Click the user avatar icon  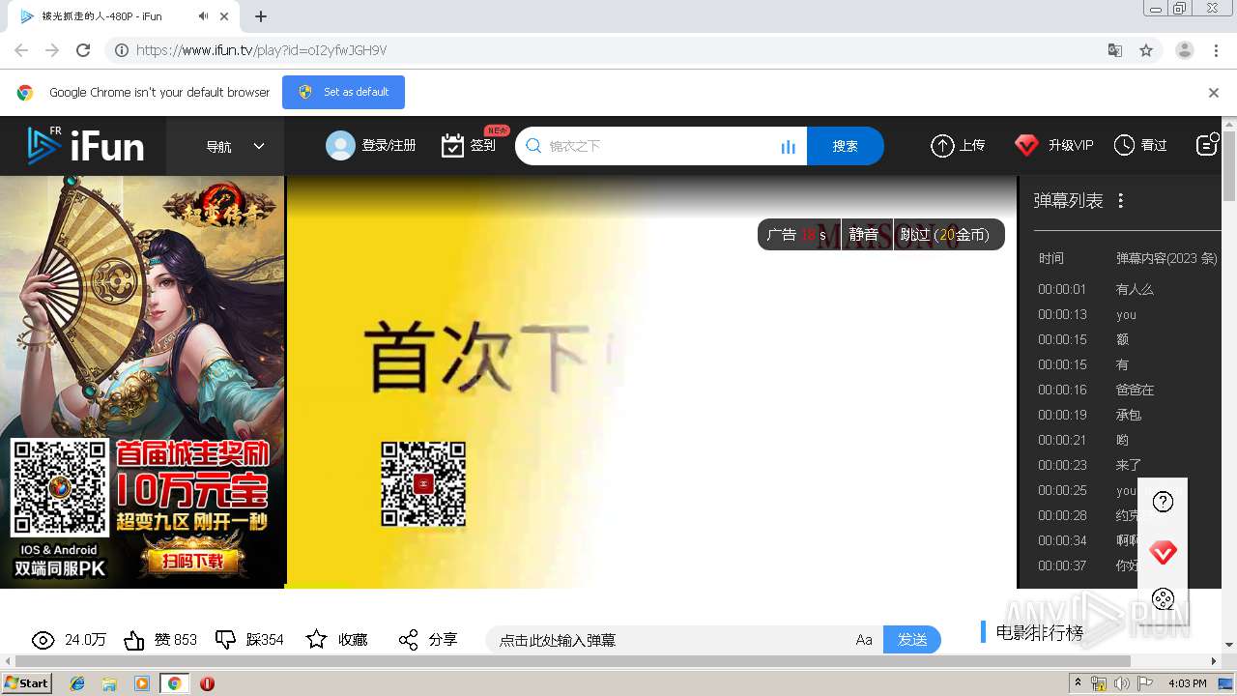340,145
